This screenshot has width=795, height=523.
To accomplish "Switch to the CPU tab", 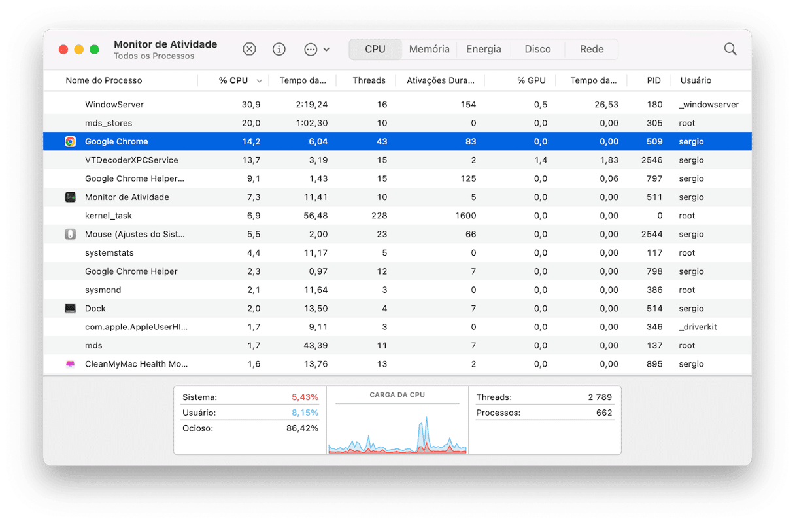I will (375, 49).
